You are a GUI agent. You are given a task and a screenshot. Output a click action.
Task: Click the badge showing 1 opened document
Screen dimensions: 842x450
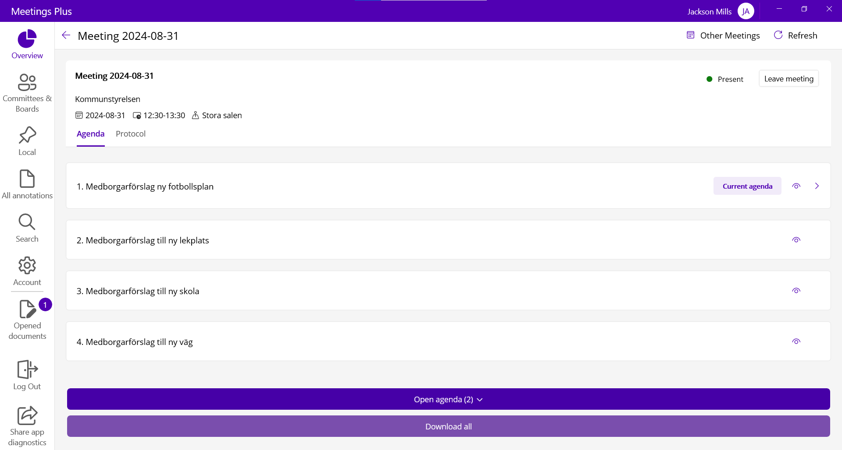tap(45, 305)
